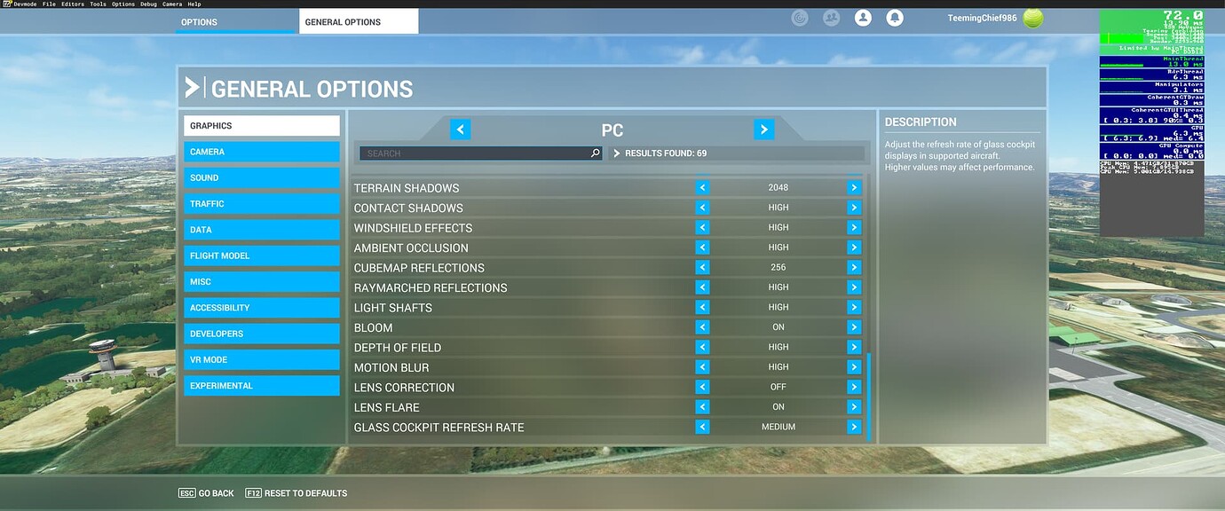Image resolution: width=1225 pixels, height=511 pixels.
Task: Open the notifications bell
Action: click(x=895, y=17)
